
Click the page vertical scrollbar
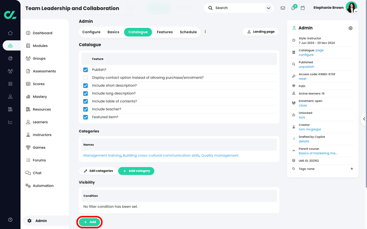[366, 94]
